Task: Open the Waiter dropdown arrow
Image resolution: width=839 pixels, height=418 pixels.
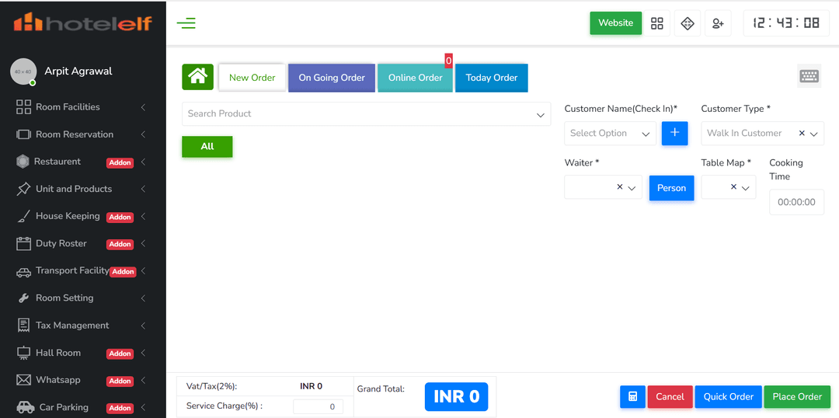Action: tap(632, 188)
